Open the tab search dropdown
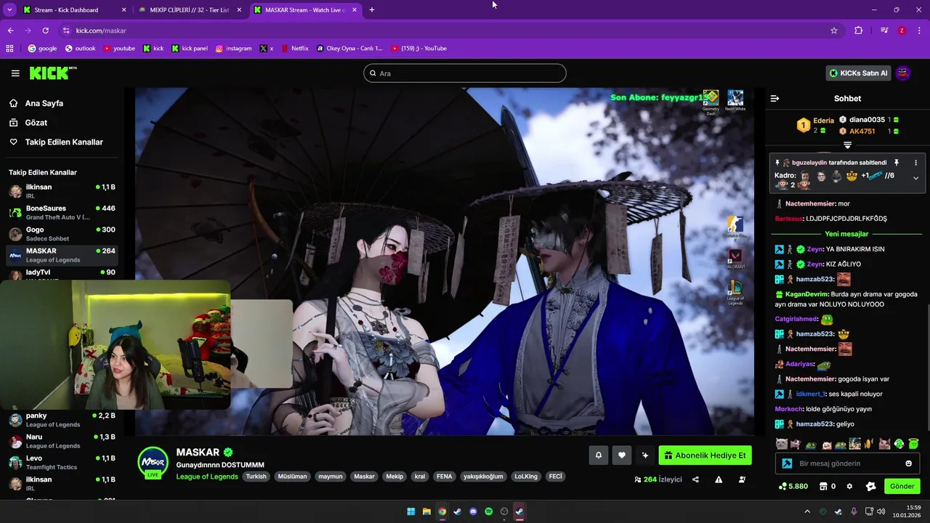The width and height of the screenshot is (930, 523). coord(9,10)
